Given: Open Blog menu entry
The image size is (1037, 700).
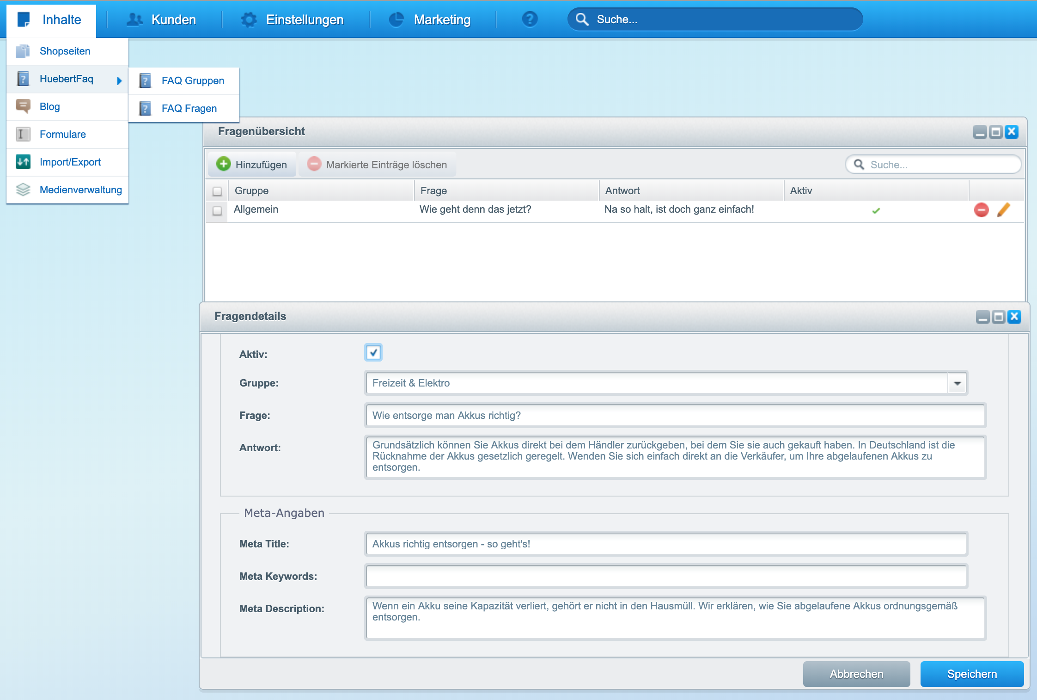Looking at the screenshot, I should [x=67, y=107].
